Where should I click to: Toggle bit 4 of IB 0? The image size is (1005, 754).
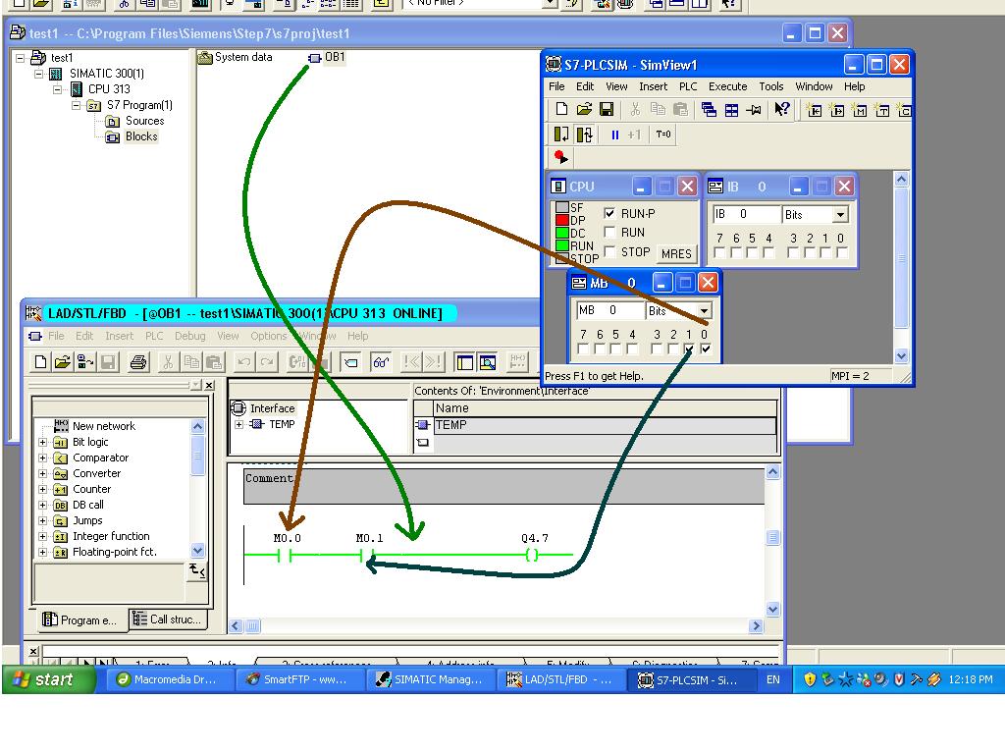769,252
